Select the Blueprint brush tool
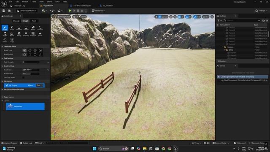Image resolution: width=270 pixels, height=152 pixels. tap(33, 34)
